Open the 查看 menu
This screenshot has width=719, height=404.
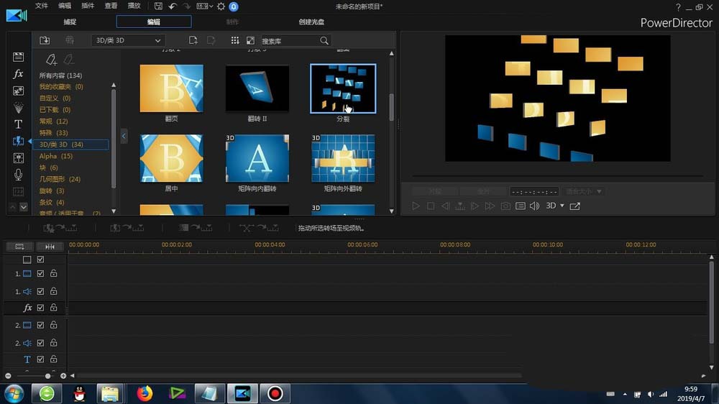click(x=111, y=6)
